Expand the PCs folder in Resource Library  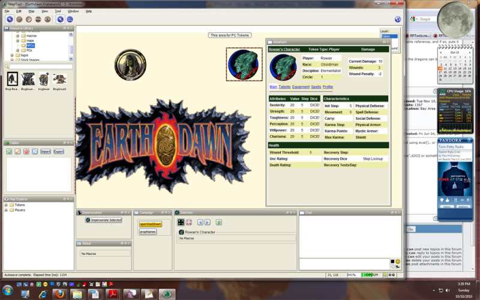[18, 50]
